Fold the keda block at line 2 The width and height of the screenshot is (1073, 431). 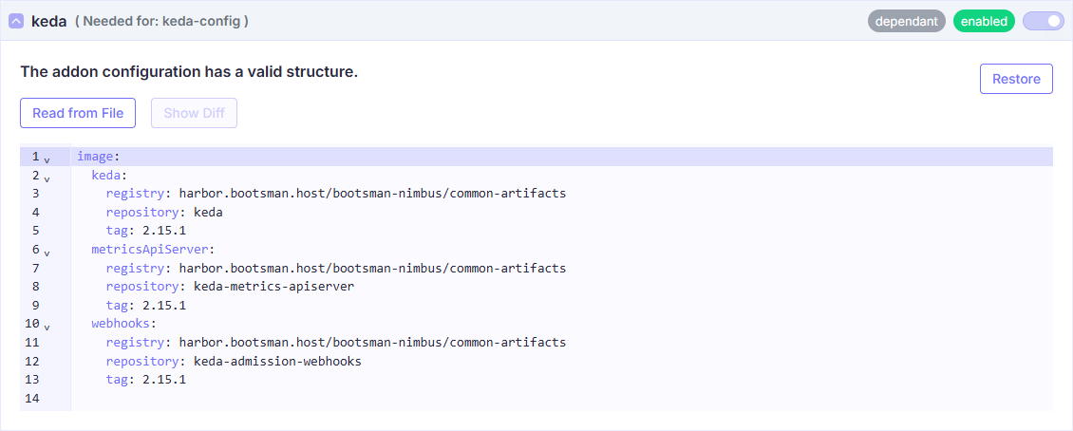(47, 177)
